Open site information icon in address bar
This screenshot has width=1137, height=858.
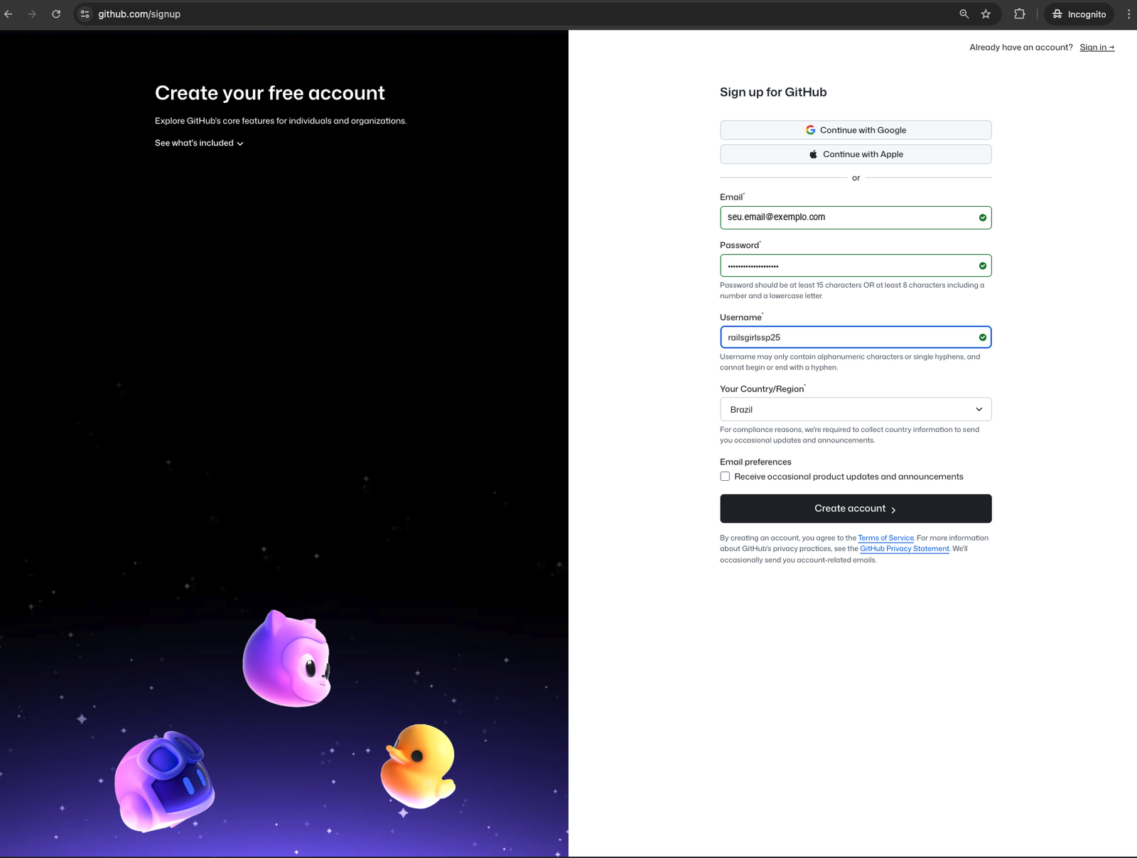[85, 14]
